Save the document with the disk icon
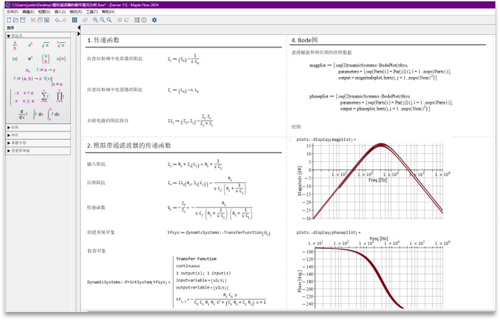This screenshot has height=320, width=500. pos(23,20)
